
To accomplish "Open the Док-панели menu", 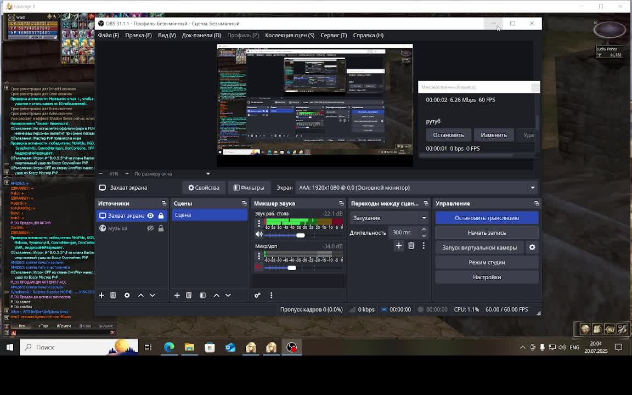I will tap(201, 36).
